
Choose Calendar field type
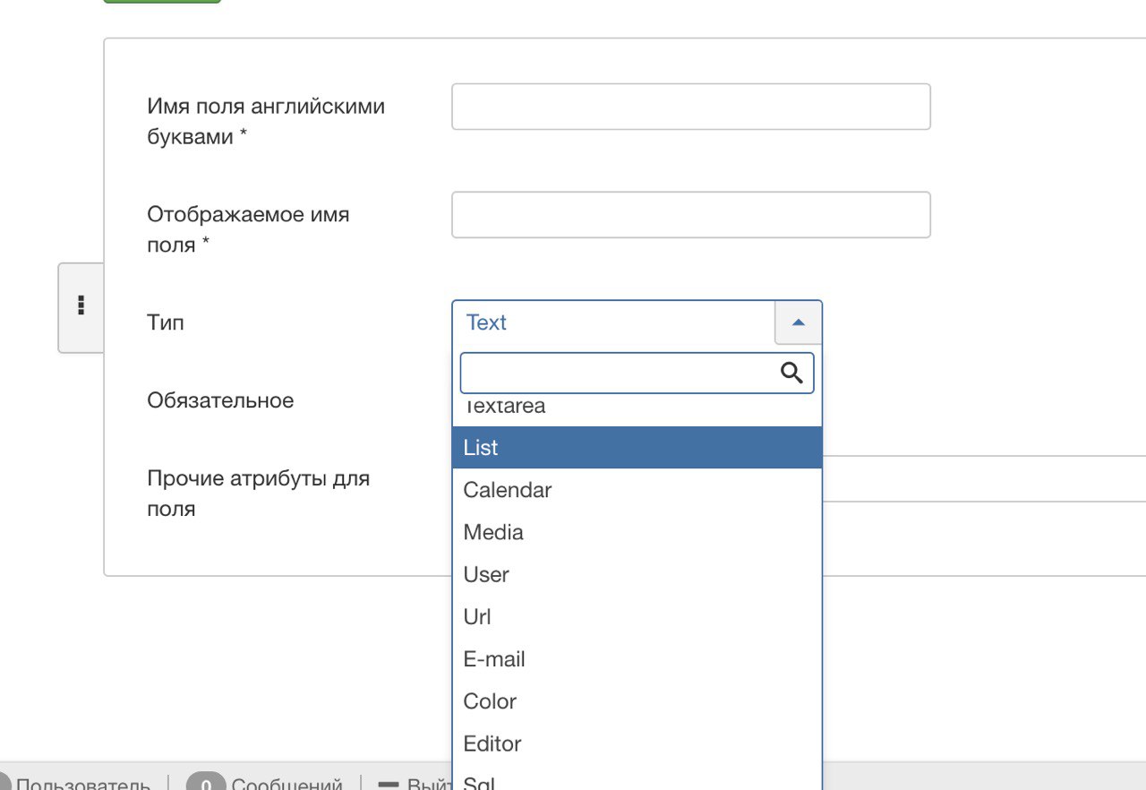pos(637,490)
